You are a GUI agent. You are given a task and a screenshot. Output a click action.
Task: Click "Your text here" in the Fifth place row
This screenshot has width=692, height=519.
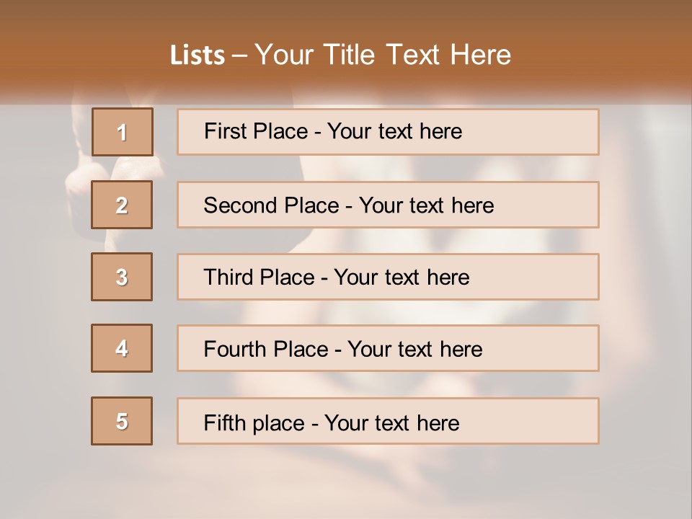pos(391,422)
